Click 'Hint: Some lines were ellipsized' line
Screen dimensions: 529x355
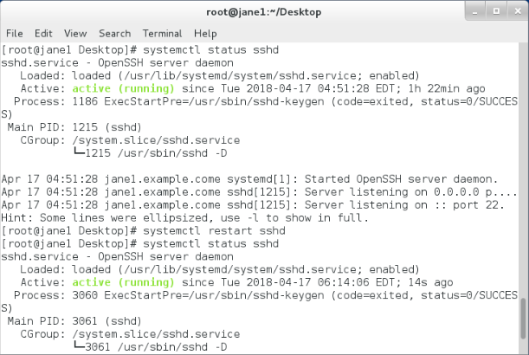pos(184,218)
